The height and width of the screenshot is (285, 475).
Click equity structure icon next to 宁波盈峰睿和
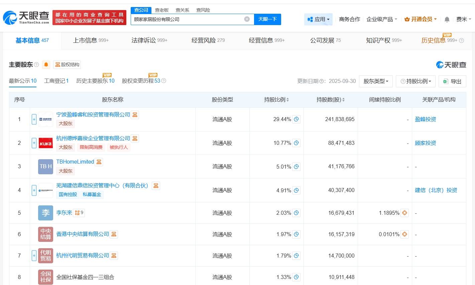click(135, 115)
